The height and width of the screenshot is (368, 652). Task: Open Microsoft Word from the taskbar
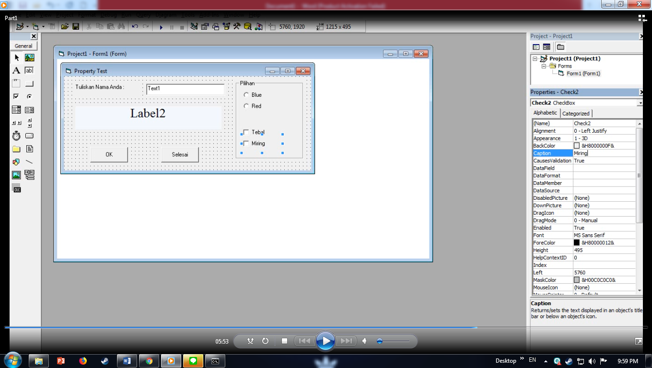127,361
